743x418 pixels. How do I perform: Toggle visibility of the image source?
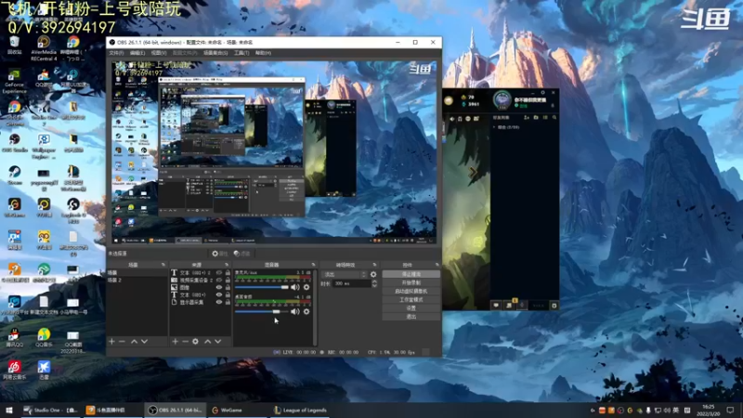219,287
